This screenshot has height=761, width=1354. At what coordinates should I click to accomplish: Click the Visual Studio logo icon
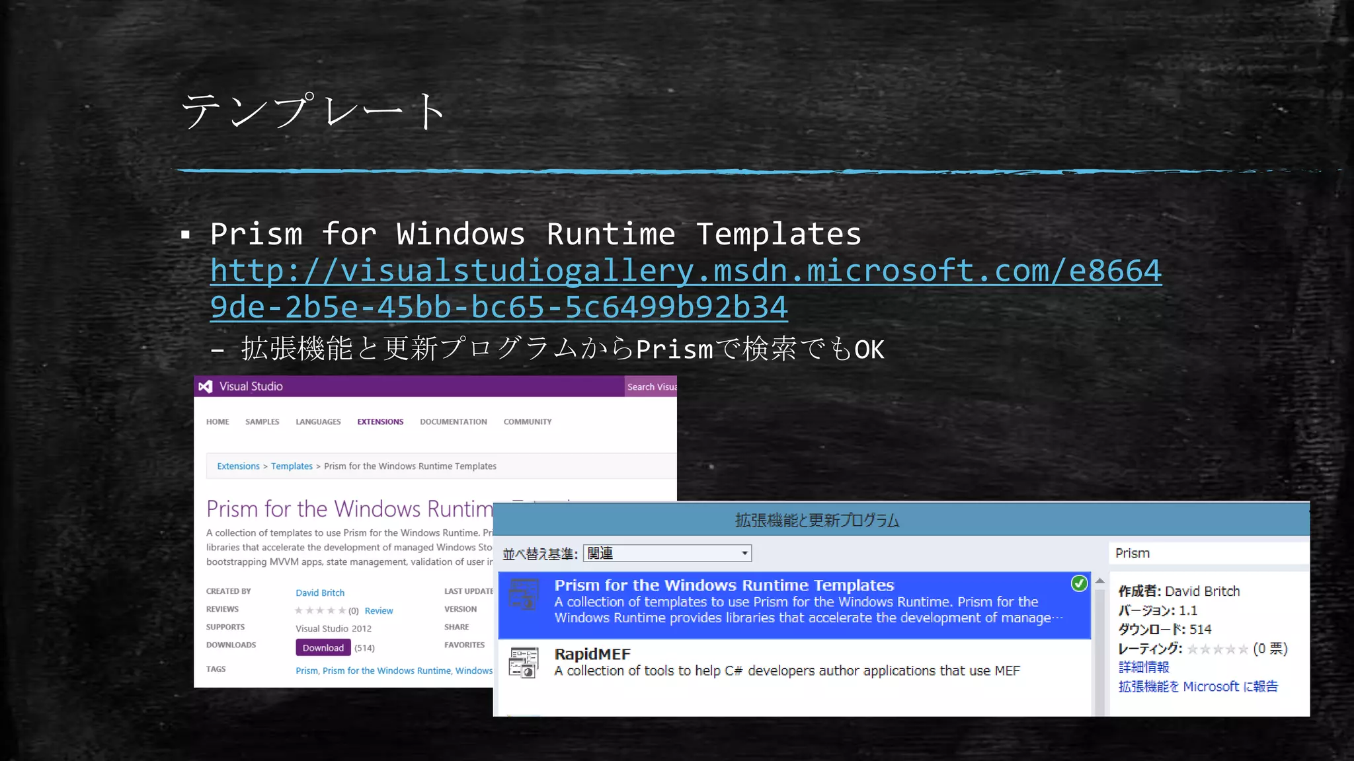pyautogui.click(x=206, y=386)
